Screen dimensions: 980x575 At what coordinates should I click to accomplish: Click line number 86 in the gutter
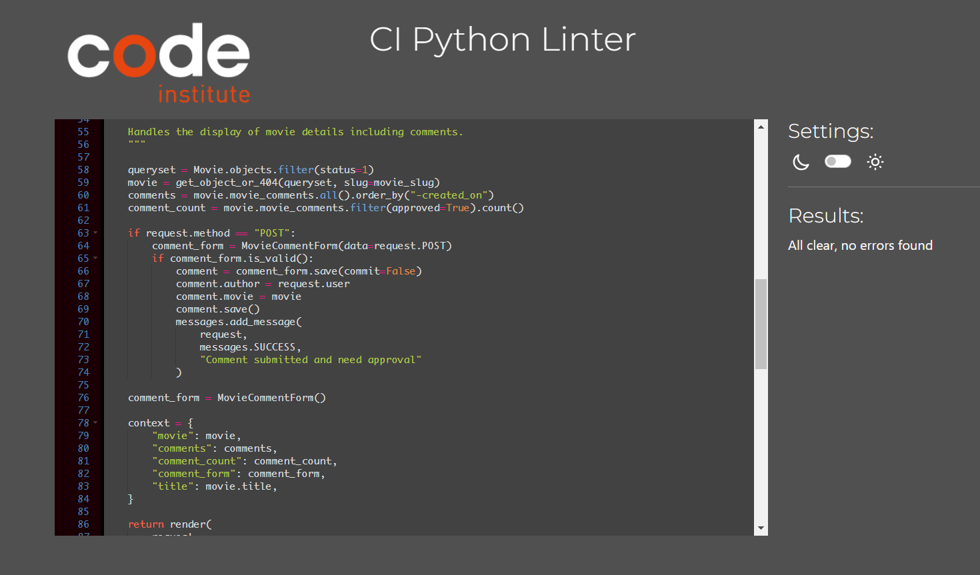point(83,524)
